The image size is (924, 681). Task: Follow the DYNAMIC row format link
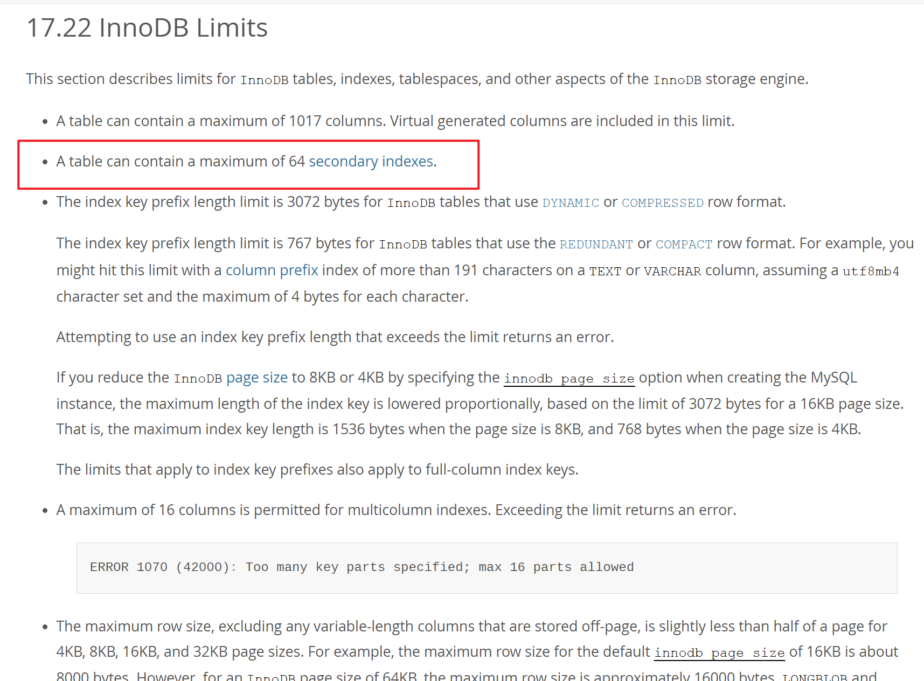click(x=571, y=203)
